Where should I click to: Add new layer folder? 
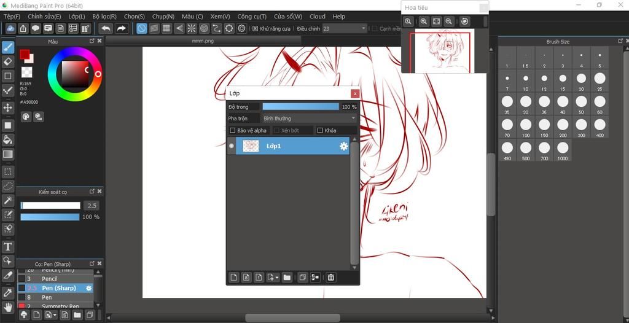[287, 278]
